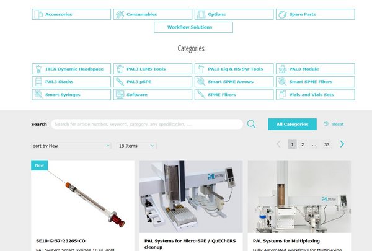
Task: Click the Options icon
Action: point(201,14)
